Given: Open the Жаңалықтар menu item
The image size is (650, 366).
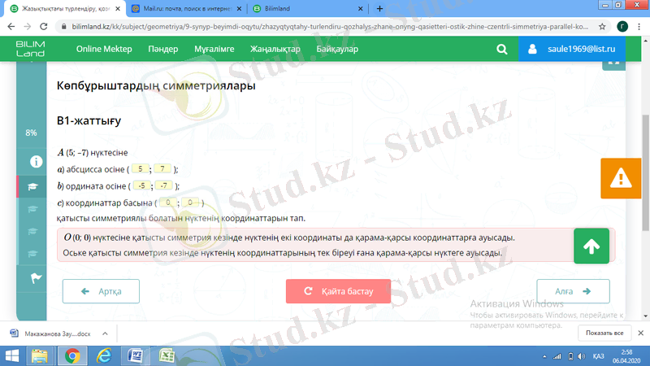Looking at the screenshot, I should [275, 49].
